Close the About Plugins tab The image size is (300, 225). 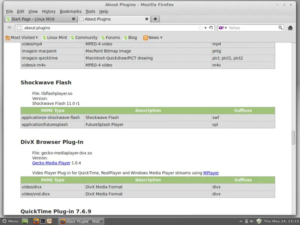pyautogui.click(x=147, y=19)
